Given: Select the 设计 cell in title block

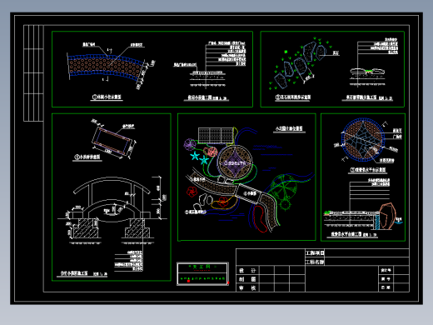Looking at the screenshot, I should pyautogui.click(x=247, y=270).
